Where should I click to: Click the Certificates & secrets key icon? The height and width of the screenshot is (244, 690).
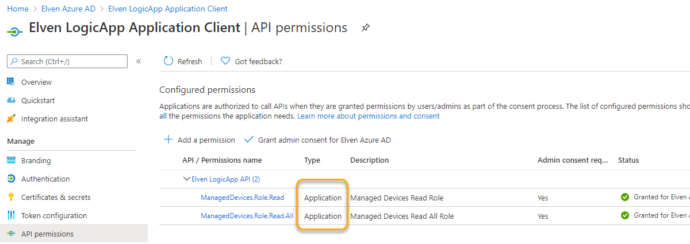click(x=11, y=197)
